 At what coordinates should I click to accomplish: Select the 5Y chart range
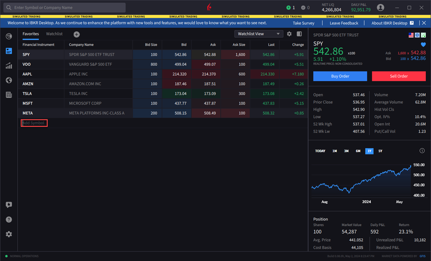point(380,151)
